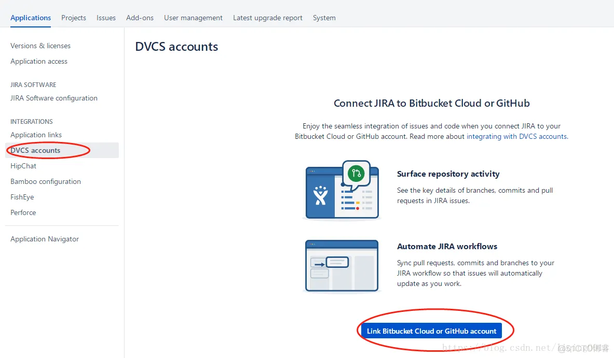Screen dimensions: 614x358
Task: Select Application links in sidebar
Action: point(36,135)
